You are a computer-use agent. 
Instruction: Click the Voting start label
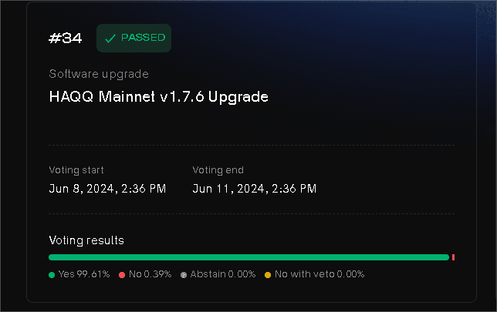click(x=76, y=170)
